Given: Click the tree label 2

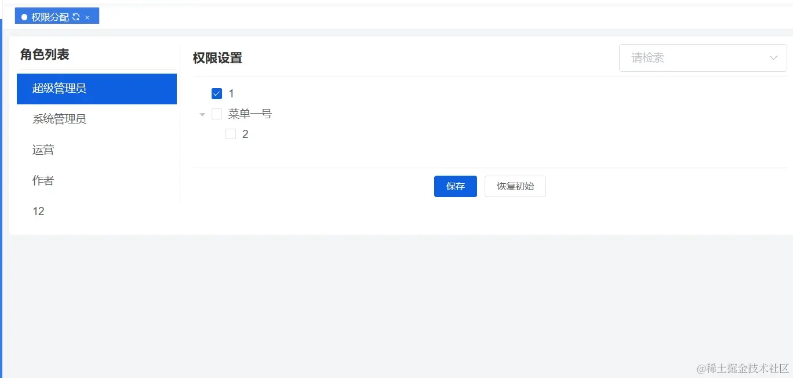Looking at the screenshot, I should point(245,134).
